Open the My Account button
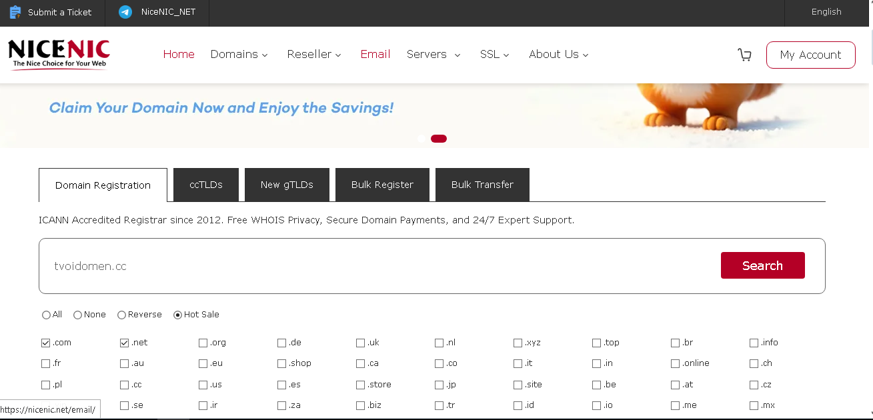Image resolution: width=873 pixels, height=420 pixels. click(x=810, y=55)
